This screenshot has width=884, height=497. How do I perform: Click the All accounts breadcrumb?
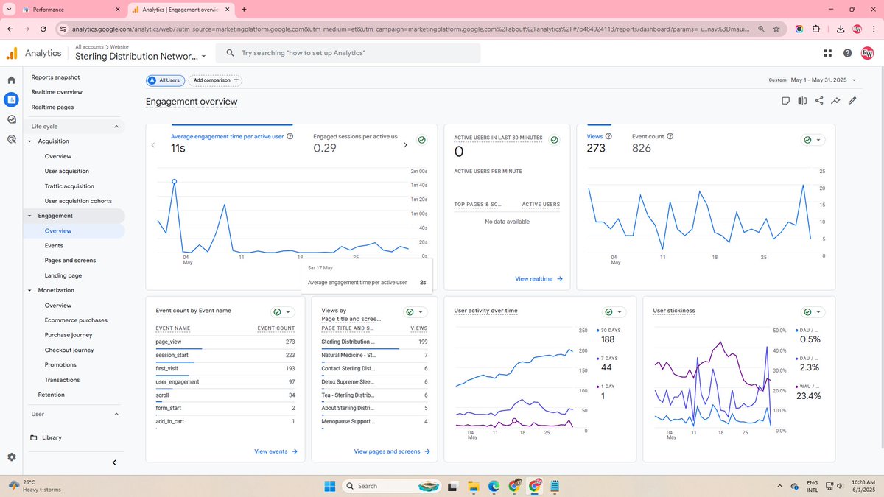pos(89,47)
